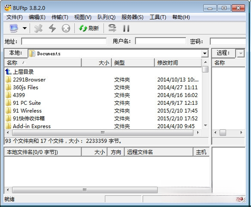Click the folder icon of 360js Files
This screenshot has height=207, width=251.
8,87
